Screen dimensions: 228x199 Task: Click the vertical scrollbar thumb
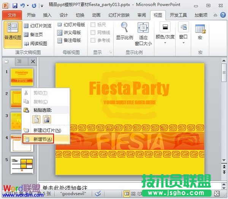click(224, 73)
